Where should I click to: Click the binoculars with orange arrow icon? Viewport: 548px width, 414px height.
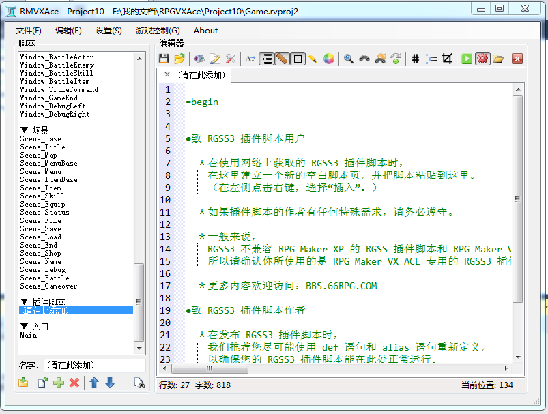tap(380, 59)
